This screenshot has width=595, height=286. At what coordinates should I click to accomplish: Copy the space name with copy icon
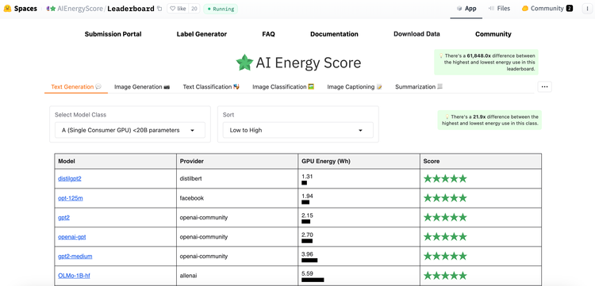pos(159,9)
